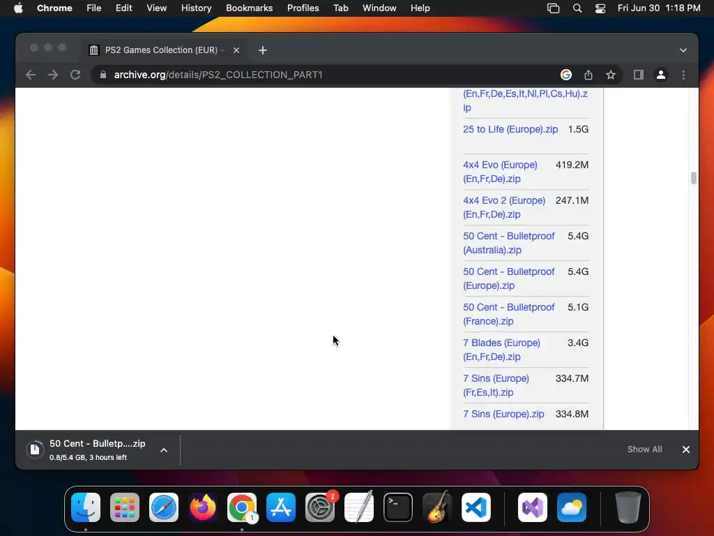The width and height of the screenshot is (714, 536).
Task: View site information via the lock icon
Action: click(103, 75)
